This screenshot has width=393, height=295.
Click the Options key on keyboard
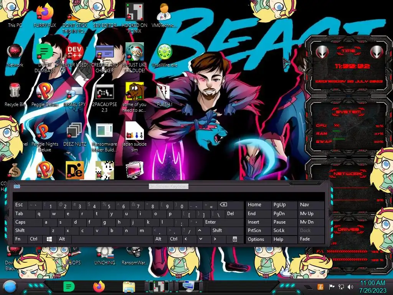point(258,239)
